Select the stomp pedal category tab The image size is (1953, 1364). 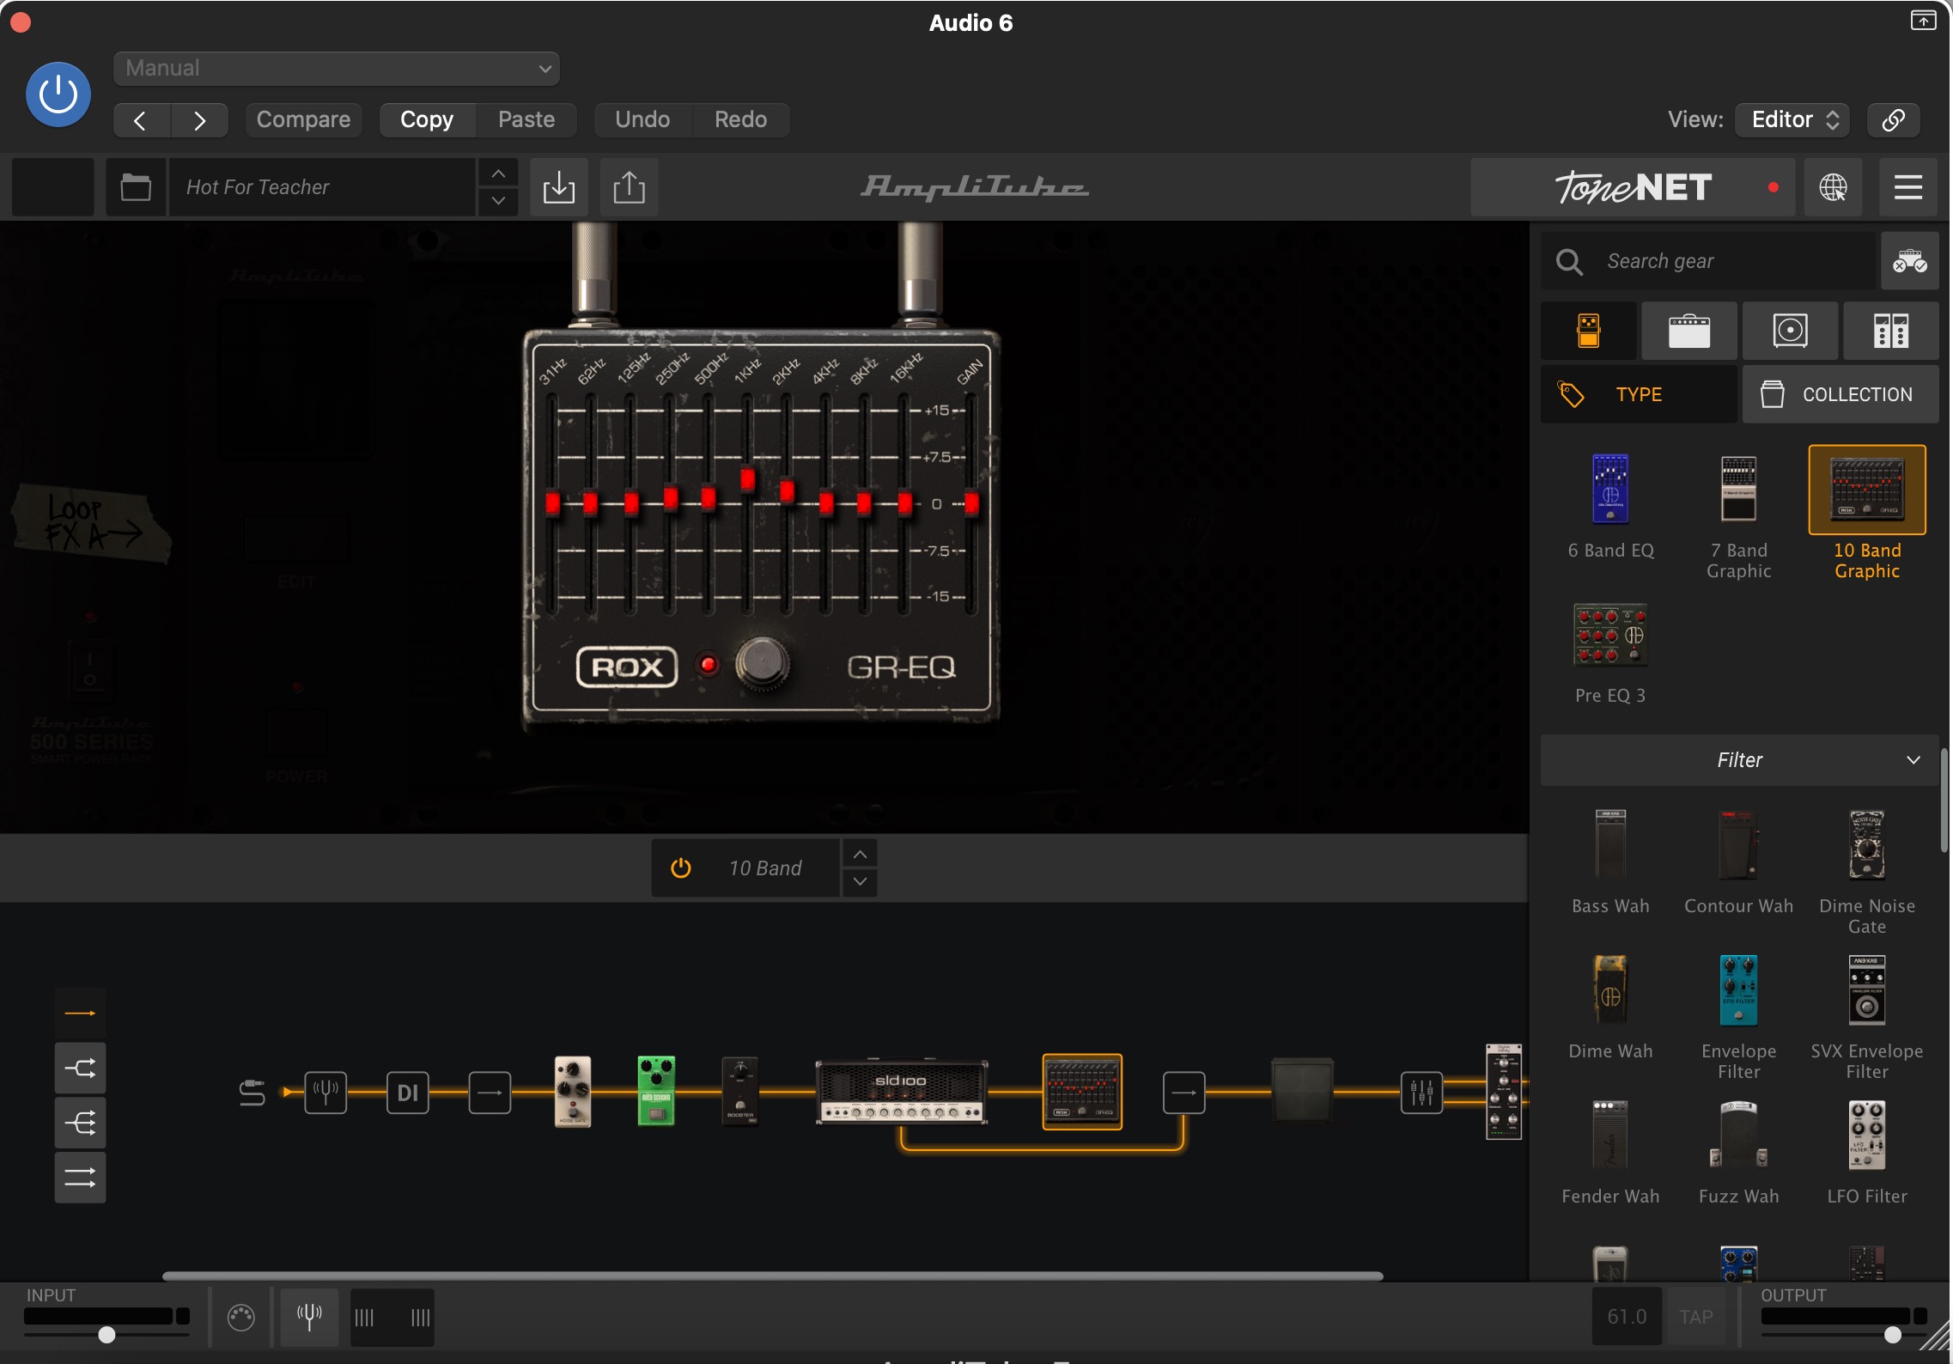point(1588,331)
